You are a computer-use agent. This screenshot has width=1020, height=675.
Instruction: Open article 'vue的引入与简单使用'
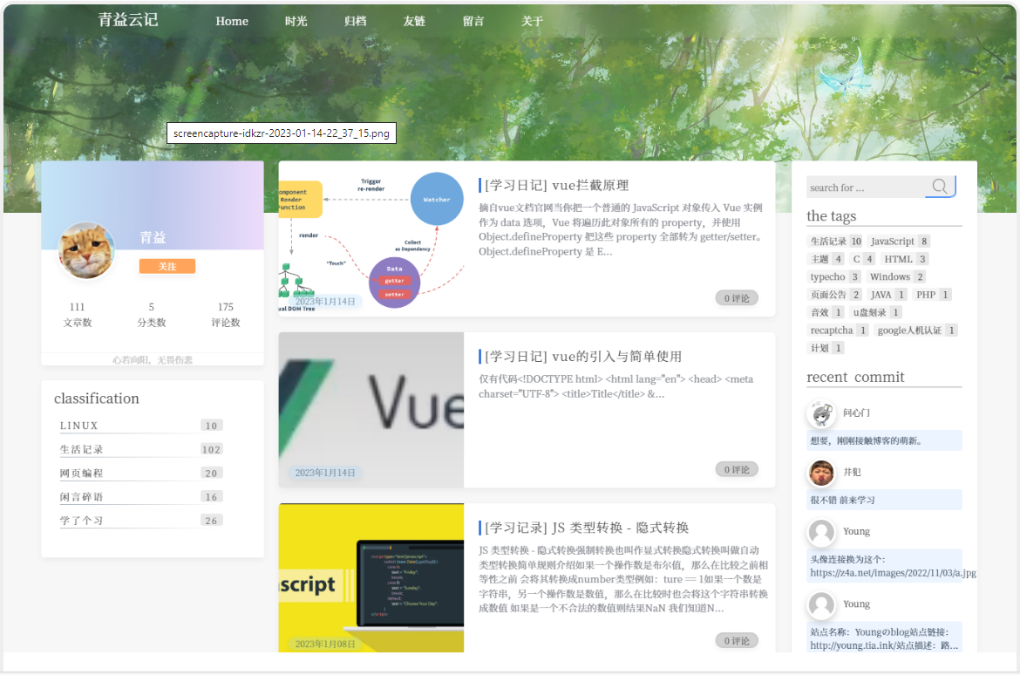[583, 357]
